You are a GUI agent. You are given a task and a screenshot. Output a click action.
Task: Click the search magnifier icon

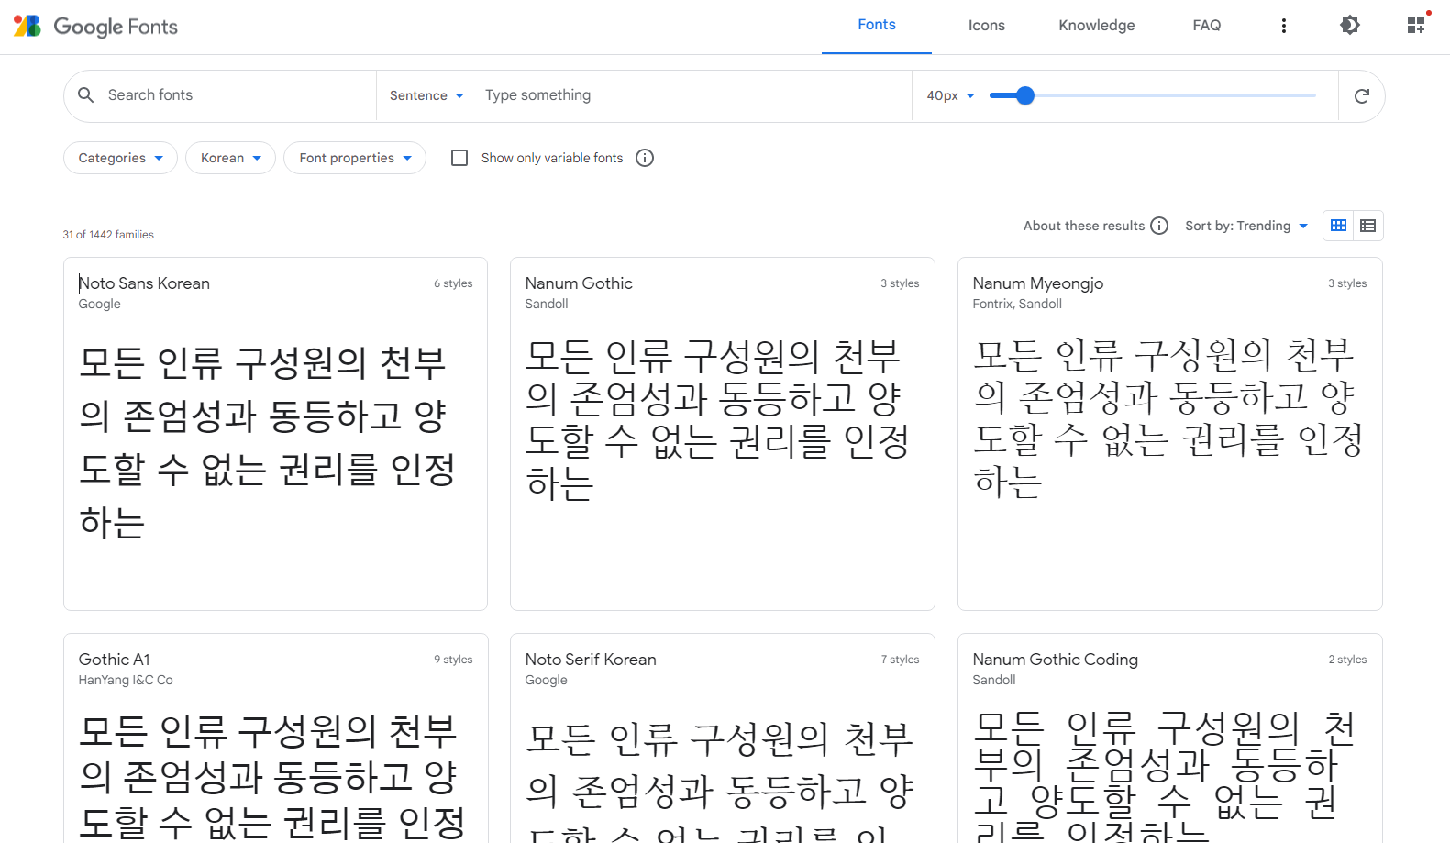coord(86,95)
